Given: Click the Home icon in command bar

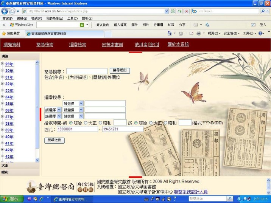Looking at the screenshot, I should coord(170,33).
